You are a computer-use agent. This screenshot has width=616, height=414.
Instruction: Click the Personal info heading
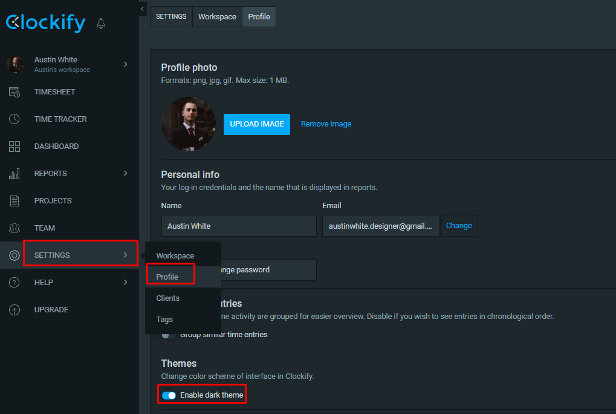(190, 174)
